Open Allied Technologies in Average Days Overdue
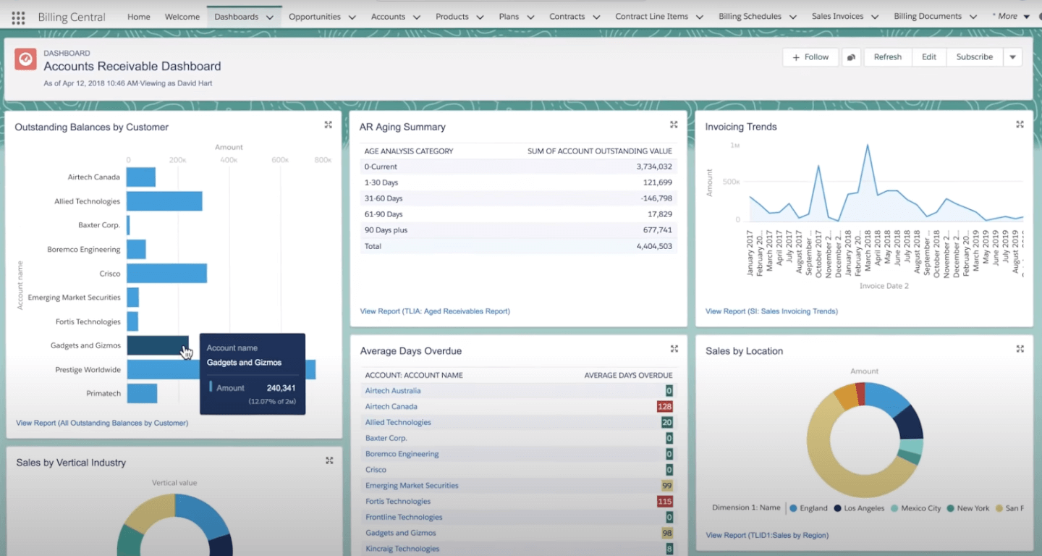Image resolution: width=1042 pixels, height=556 pixels. [x=398, y=423]
